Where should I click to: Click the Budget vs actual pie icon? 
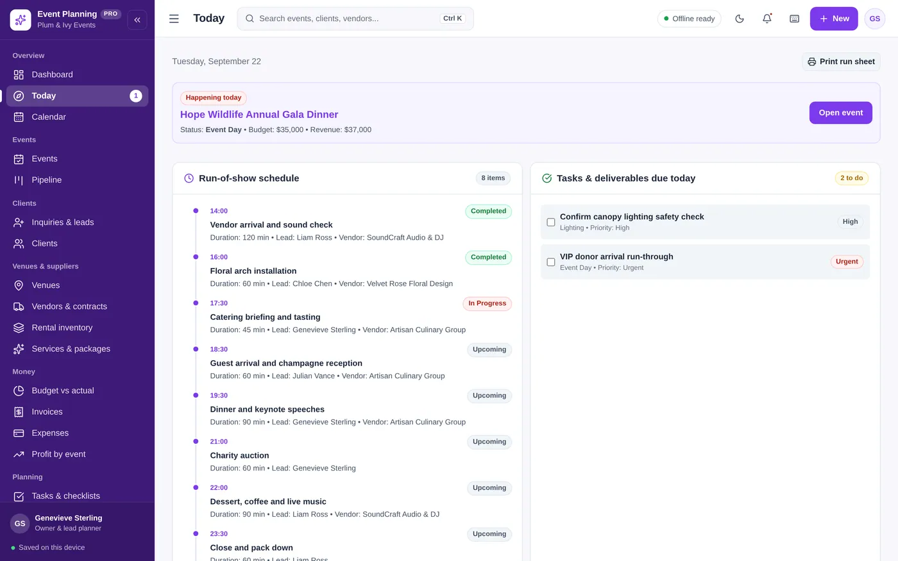(x=19, y=390)
